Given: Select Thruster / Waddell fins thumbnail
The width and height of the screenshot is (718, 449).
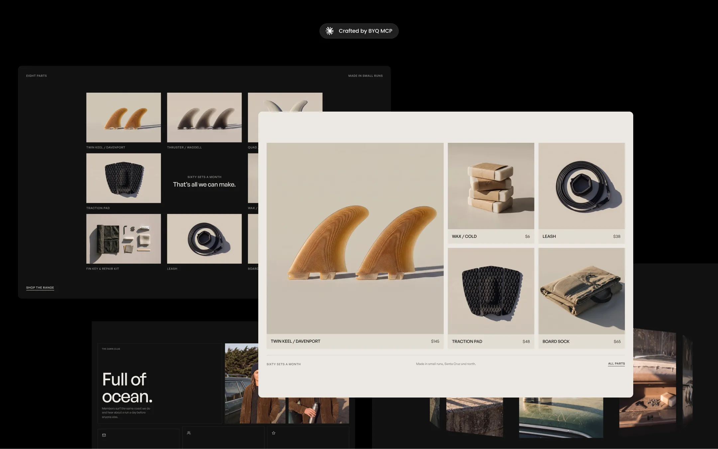Looking at the screenshot, I should point(204,118).
